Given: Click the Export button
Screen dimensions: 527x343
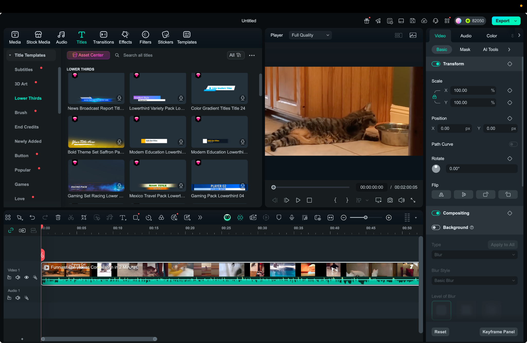Looking at the screenshot, I should 502,21.
